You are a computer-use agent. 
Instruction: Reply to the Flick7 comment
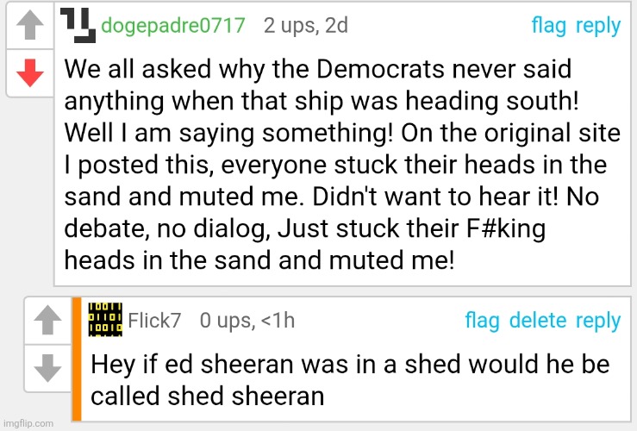pyautogui.click(x=597, y=322)
